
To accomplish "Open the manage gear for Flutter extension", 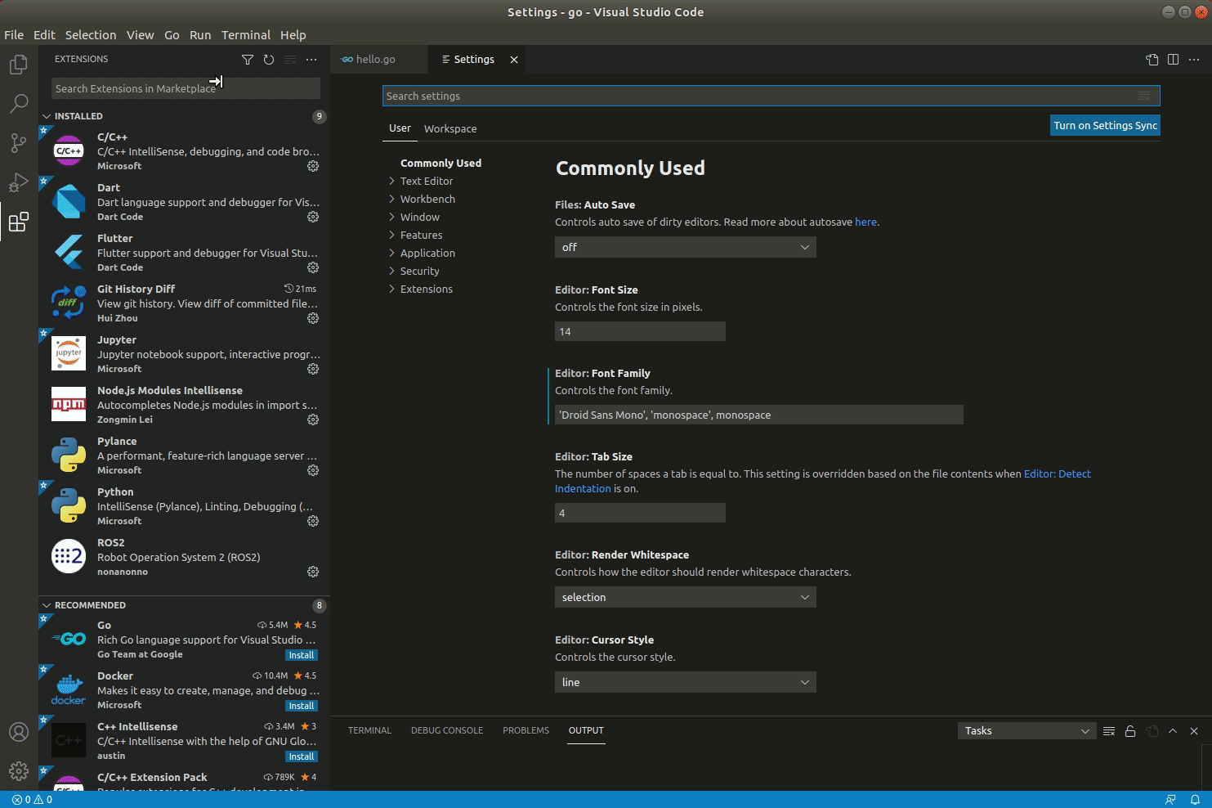I will coord(313,267).
